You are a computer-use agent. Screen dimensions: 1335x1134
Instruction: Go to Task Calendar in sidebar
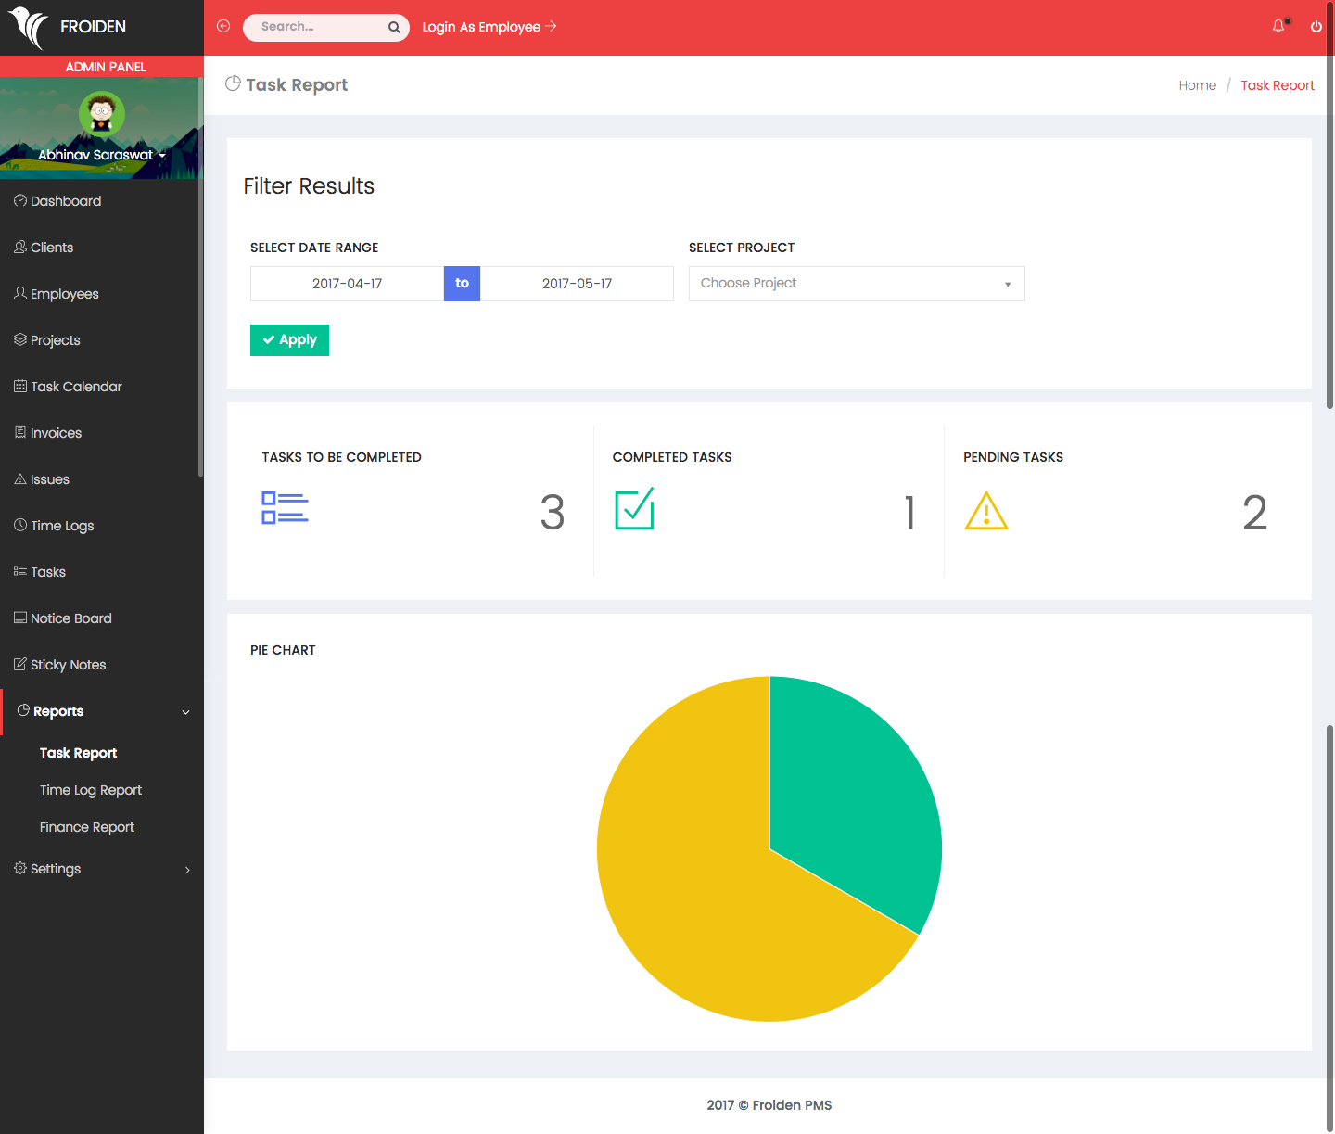(76, 387)
